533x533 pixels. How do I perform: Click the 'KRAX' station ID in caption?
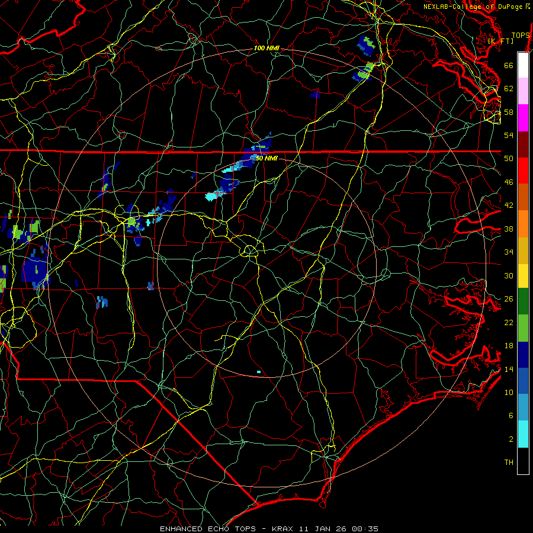282,529
